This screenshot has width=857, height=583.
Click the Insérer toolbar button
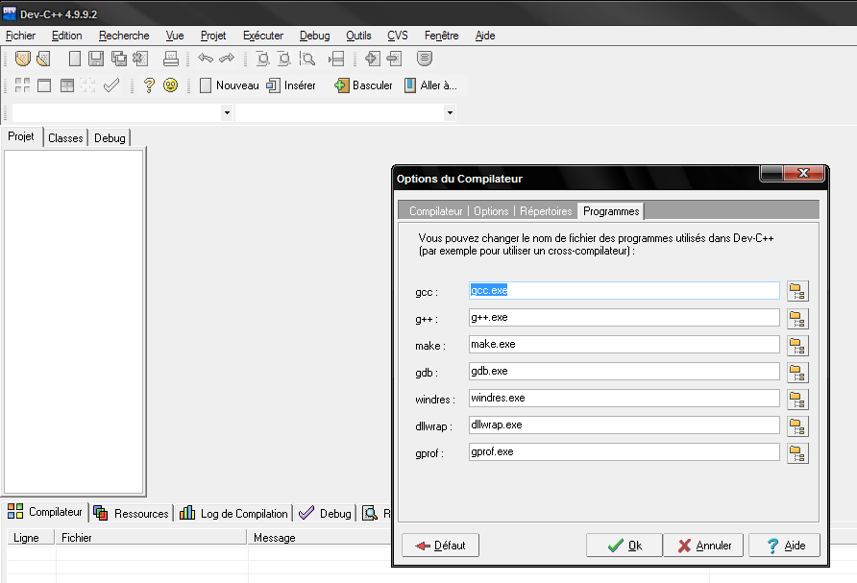[x=291, y=85]
